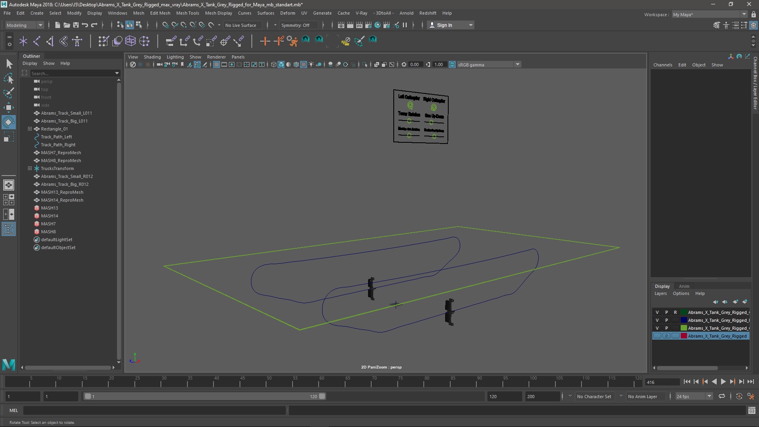
Task: Toggle playback P of second Abrams layer
Action: 666,320
